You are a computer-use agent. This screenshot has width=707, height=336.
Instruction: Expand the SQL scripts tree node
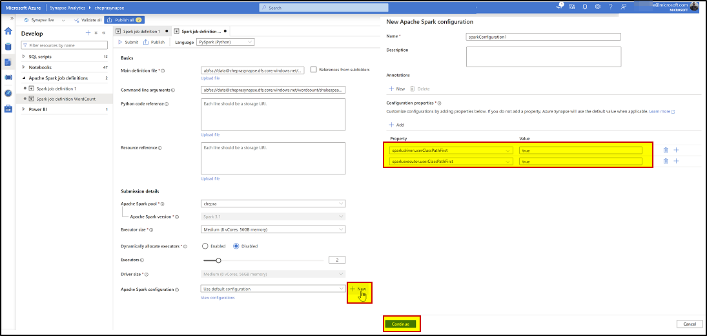click(24, 57)
